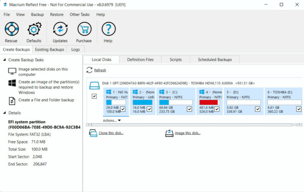Click Windows flag icon on partition 3 (C:)
The width and height of the screenshot is (304, 192).
tap(162, 92)
